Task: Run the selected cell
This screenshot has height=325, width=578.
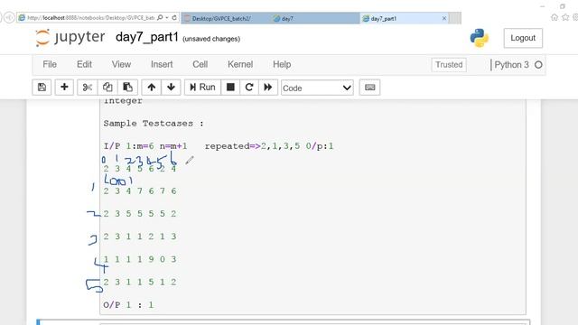Action: pos(202,88)
